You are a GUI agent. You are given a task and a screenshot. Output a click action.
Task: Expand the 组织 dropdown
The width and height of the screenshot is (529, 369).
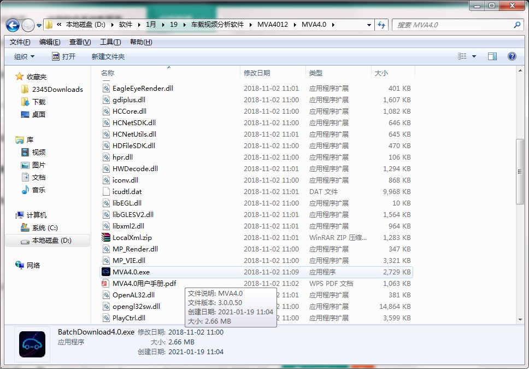click(x=24, y=56)
